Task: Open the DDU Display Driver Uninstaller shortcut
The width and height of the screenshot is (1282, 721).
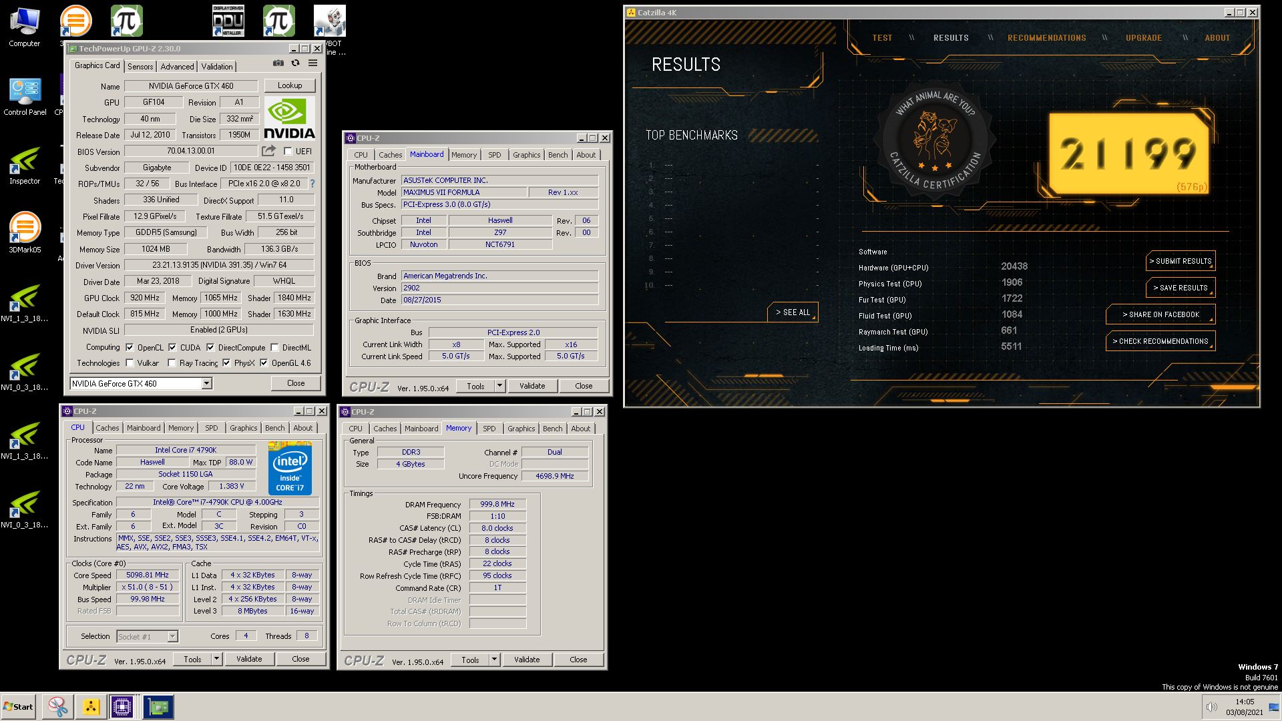Action: [228, 21]
